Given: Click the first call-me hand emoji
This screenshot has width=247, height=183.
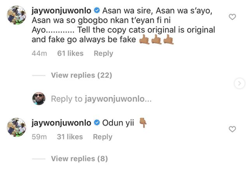Looking at the screenshot, I should [144, 40].
